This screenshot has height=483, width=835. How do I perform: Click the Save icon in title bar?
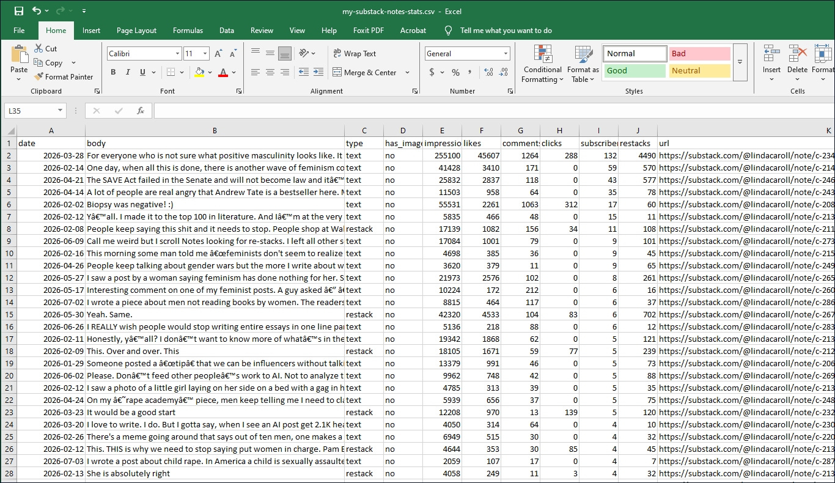click(x=19, y=11)
